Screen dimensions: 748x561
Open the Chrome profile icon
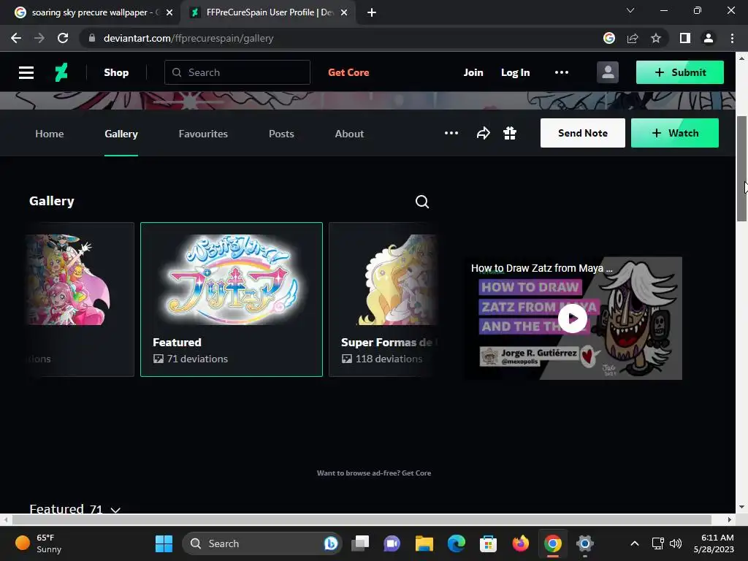[709, 38]
